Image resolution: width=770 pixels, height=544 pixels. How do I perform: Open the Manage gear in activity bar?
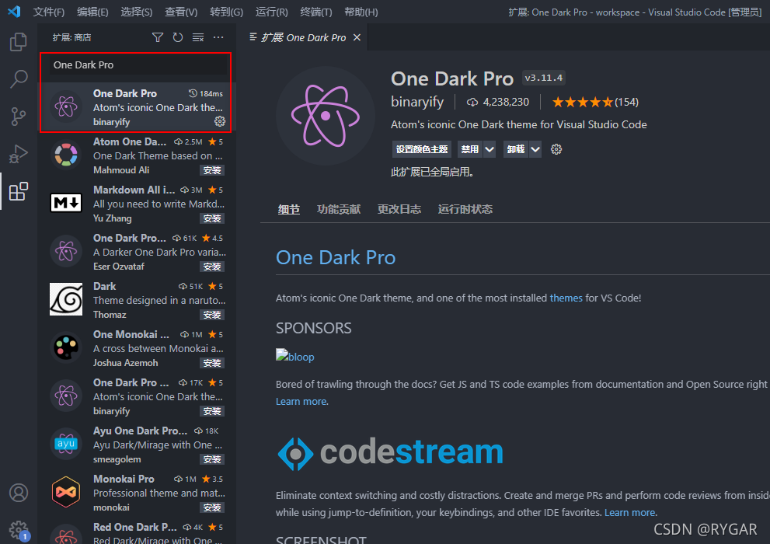pyautogui.click(x=19, y=530)
